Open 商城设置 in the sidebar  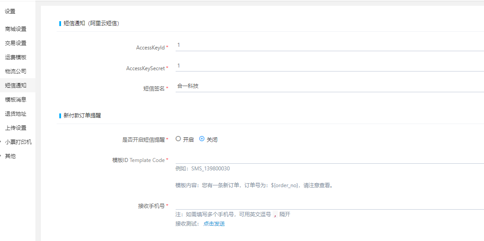click(16, 29)
